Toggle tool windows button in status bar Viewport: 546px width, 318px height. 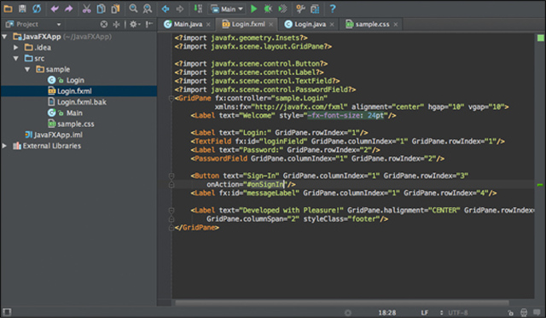click(7, 312)
